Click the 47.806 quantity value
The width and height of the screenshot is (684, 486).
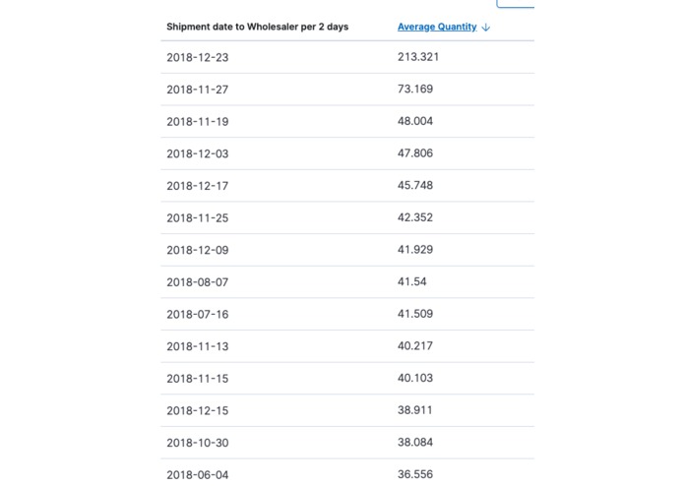pyautogui.click(x=415, y=153)
